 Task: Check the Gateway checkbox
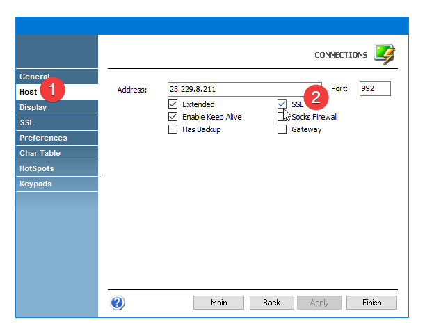click(282, 129)
